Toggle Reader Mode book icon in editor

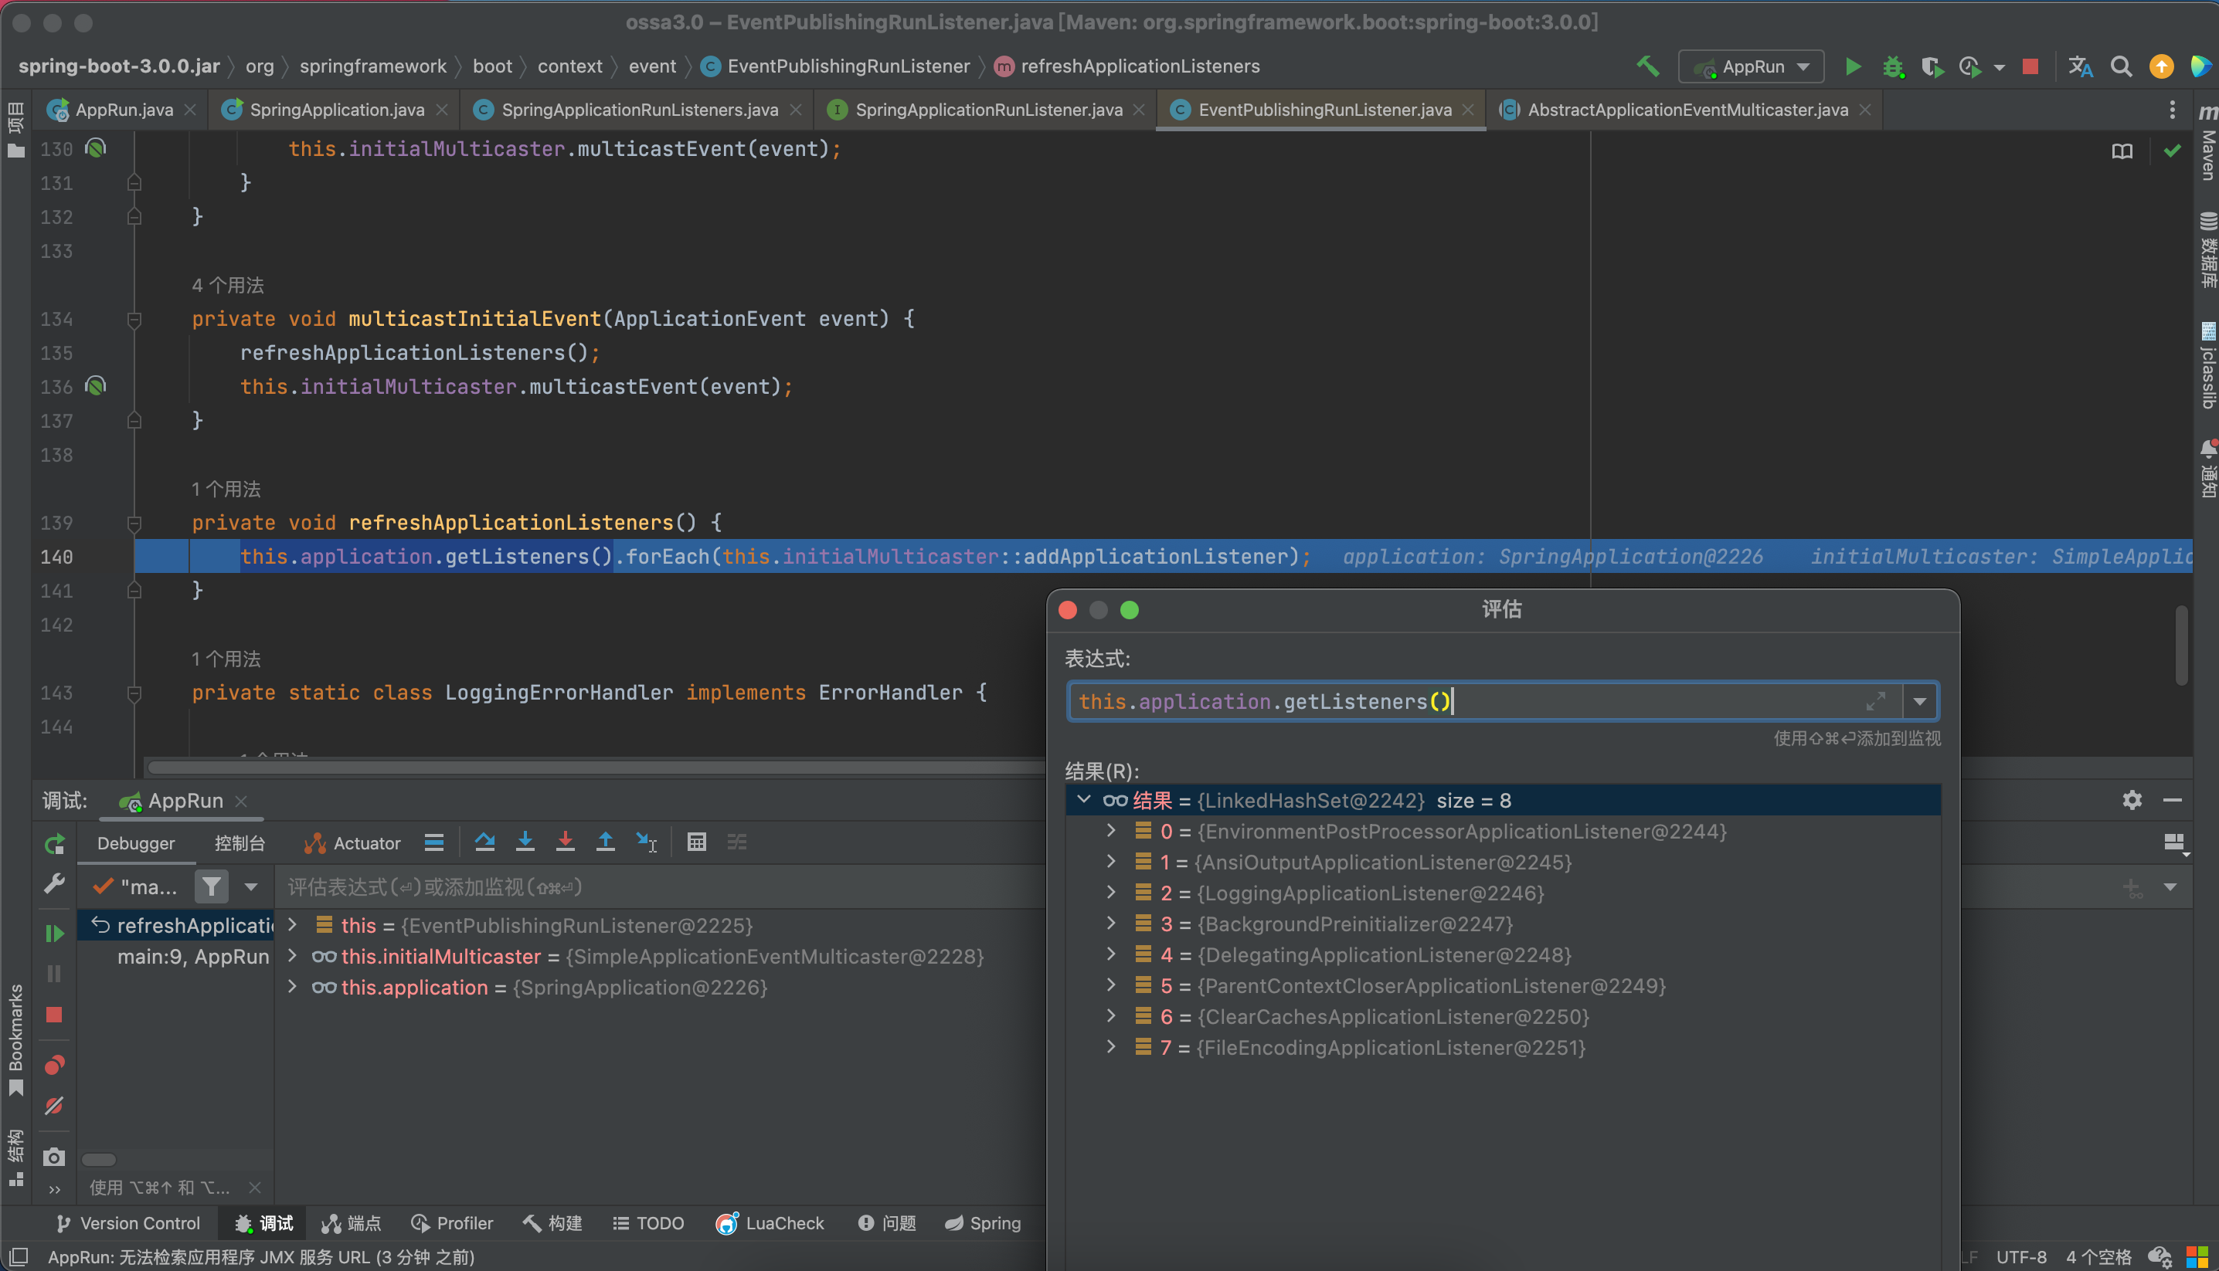point(2122,151)
